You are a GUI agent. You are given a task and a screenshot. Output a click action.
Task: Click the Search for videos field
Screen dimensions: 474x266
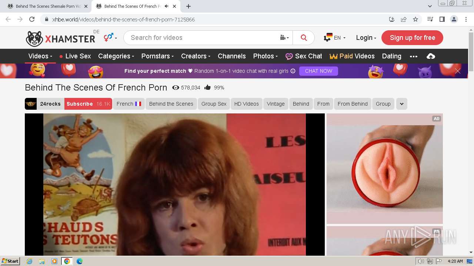[202, 38]
